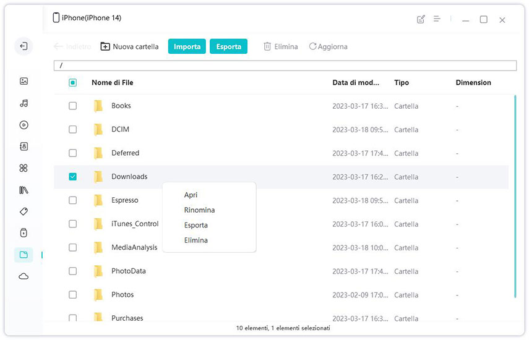Click the feedback edit icon in title bar
This screenshot has width=529, height=340.
[x=421, y=19]
